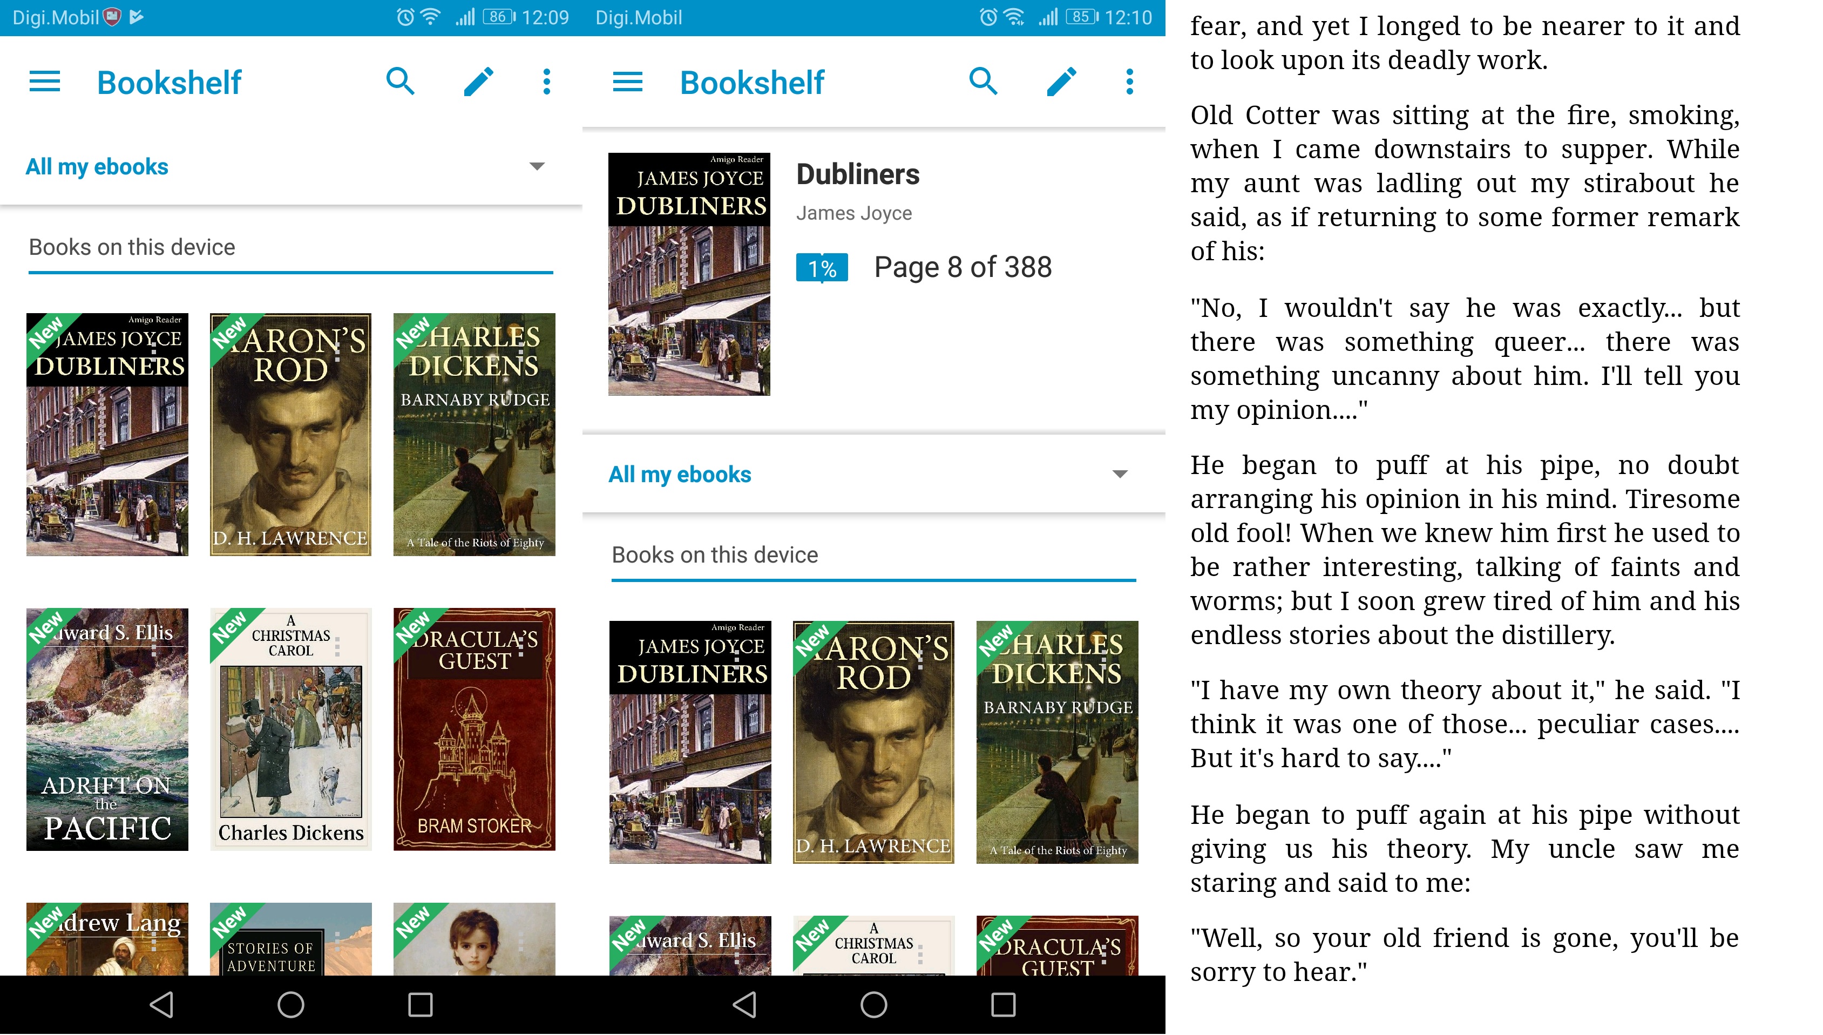This screenshot has height=1035, width=1823.
Task: Open hamburger menu in middle Bookshelf screen
Action: (x=628, y=82)
